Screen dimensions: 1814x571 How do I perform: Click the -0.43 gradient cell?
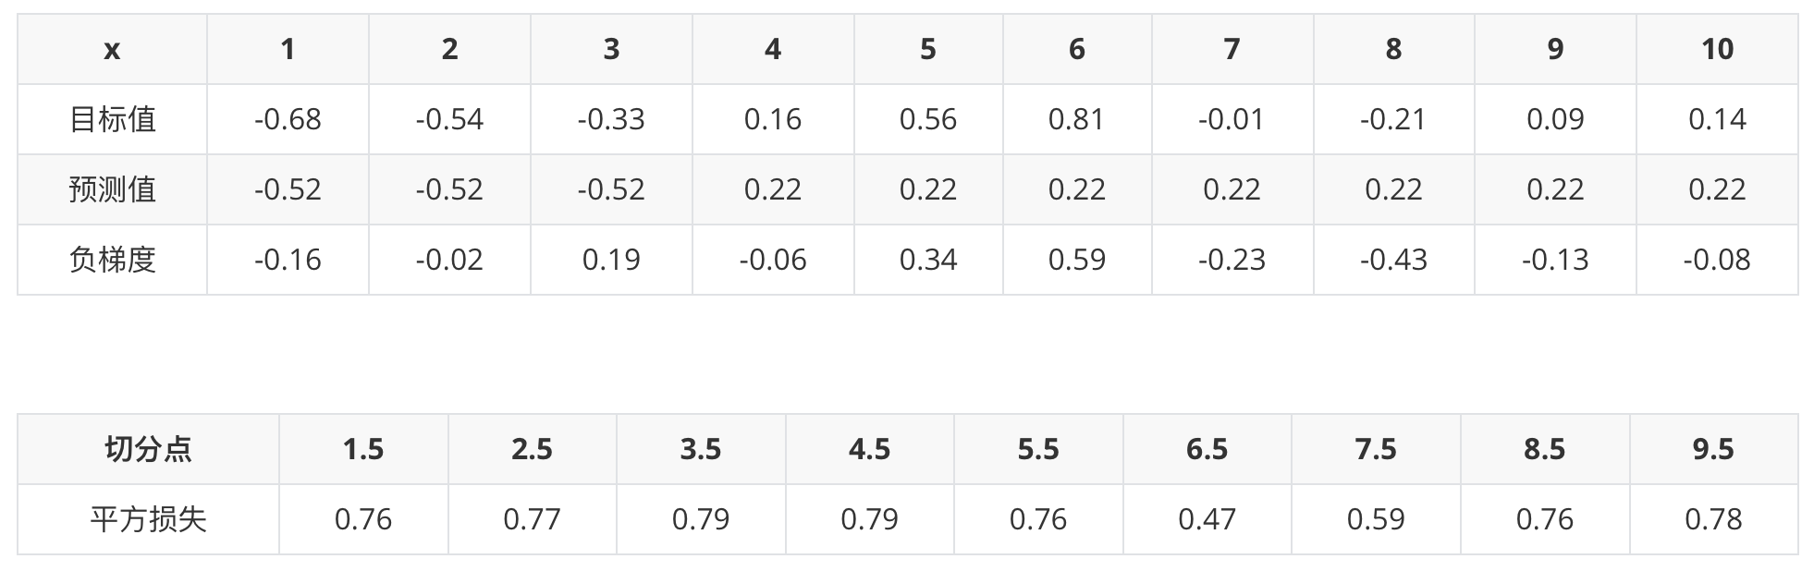pos(1393,260)
